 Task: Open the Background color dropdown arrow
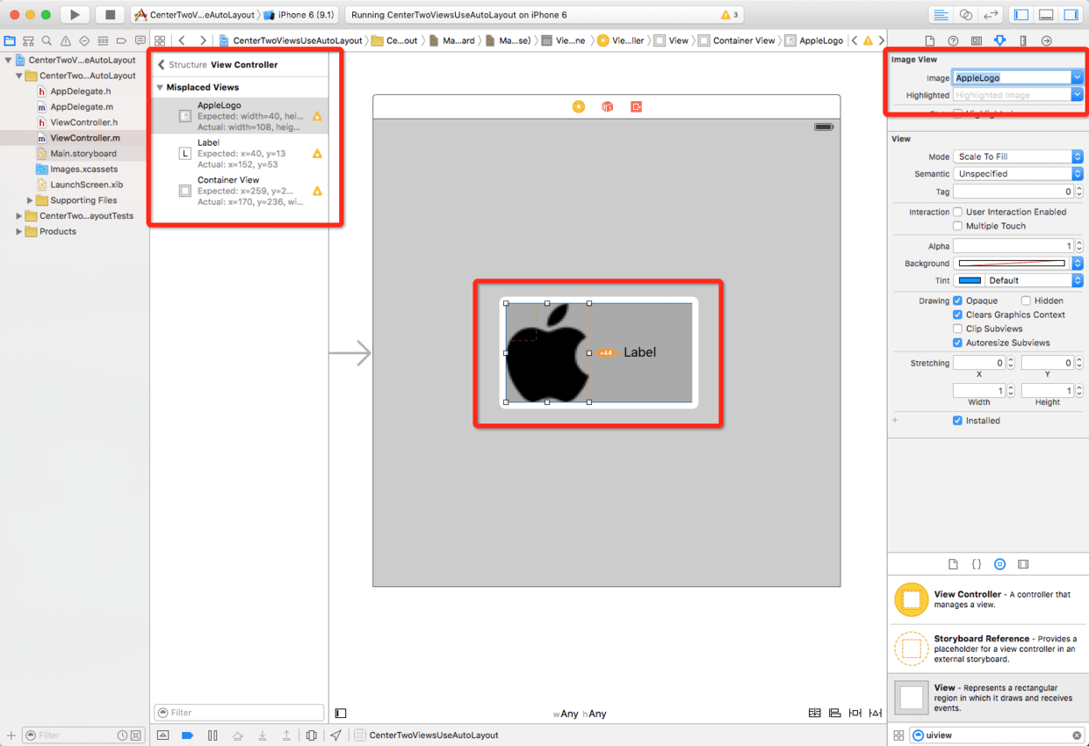pyautogui.click(x=1078, y=264)
